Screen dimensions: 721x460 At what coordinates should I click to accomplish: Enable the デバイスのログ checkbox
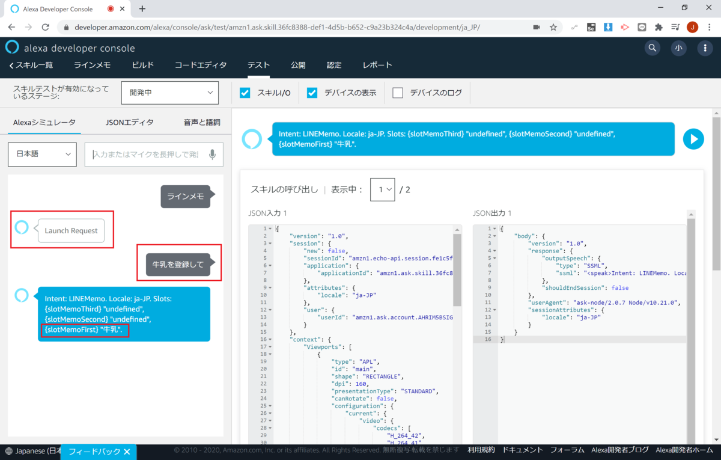click(x=398, y=93)
